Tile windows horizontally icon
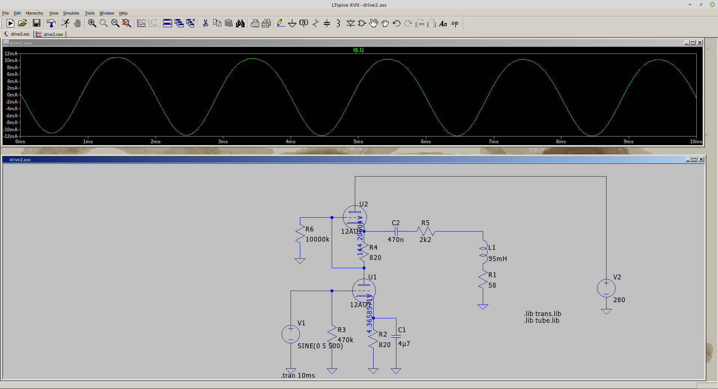 (x=168, y=23)
